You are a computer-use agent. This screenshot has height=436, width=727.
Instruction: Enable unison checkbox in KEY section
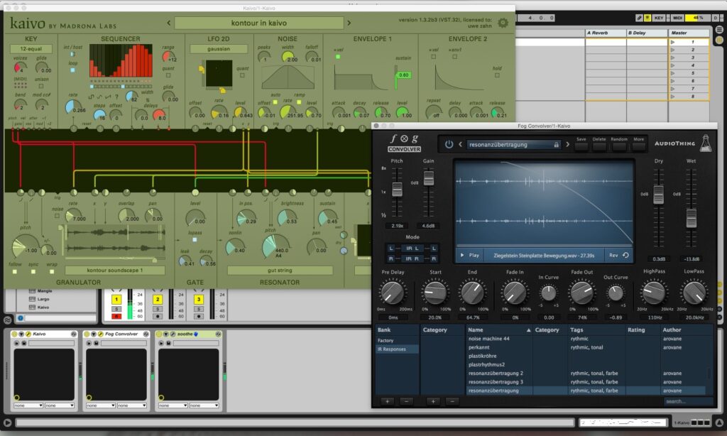pos(41,86)
